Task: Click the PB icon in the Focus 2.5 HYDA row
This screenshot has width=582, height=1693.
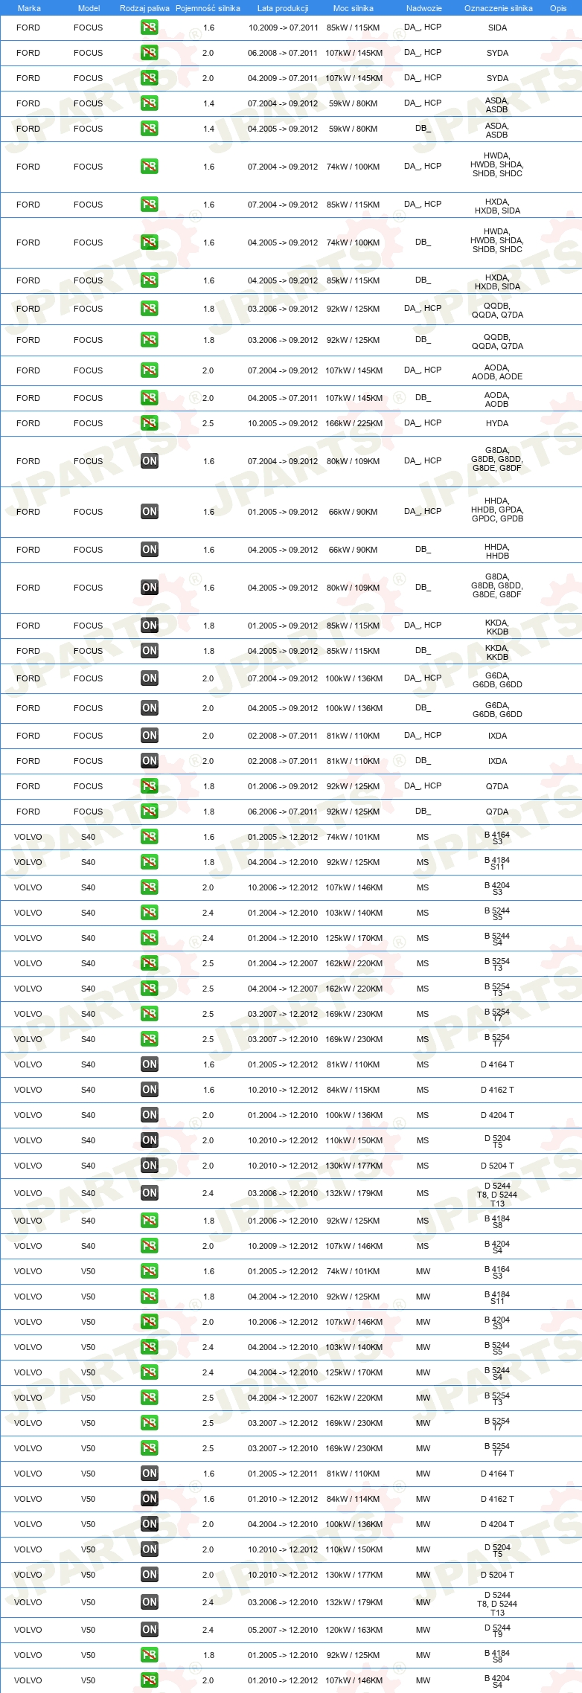Action: pos(150,423)
